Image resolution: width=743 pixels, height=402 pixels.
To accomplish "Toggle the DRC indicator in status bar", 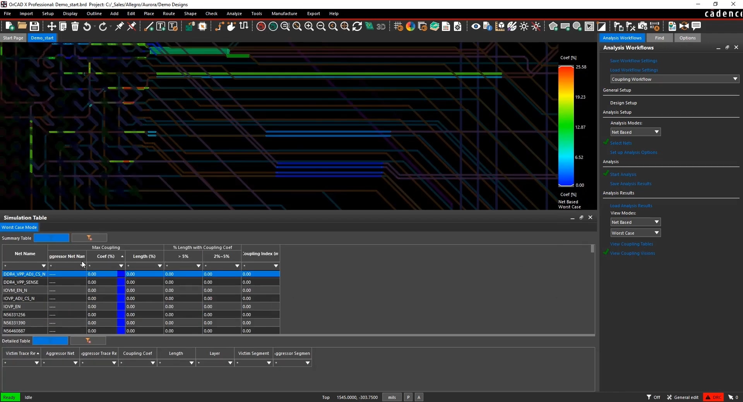I will tap(713, 397).
